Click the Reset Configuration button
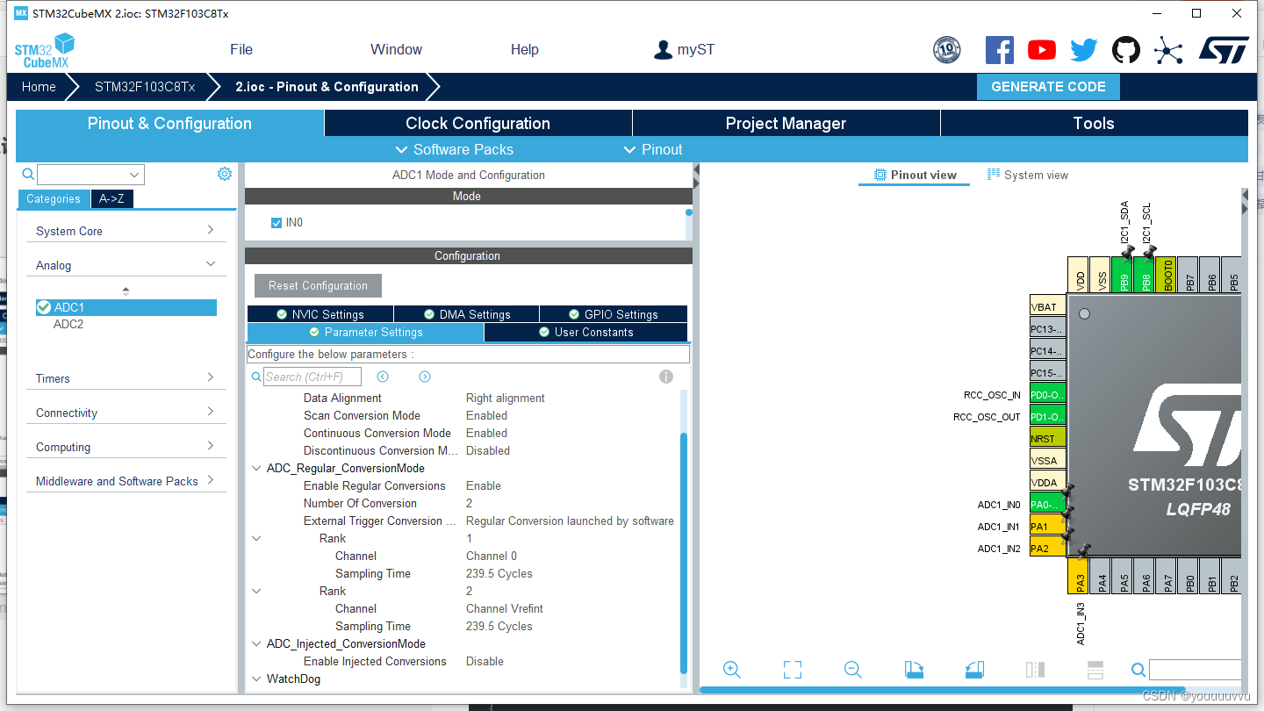The width and height of the screenshot is (1264, 711). tap(318, 286)
